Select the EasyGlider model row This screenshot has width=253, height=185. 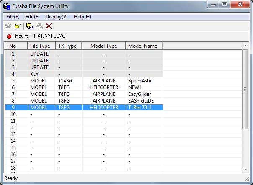point(84,94)
